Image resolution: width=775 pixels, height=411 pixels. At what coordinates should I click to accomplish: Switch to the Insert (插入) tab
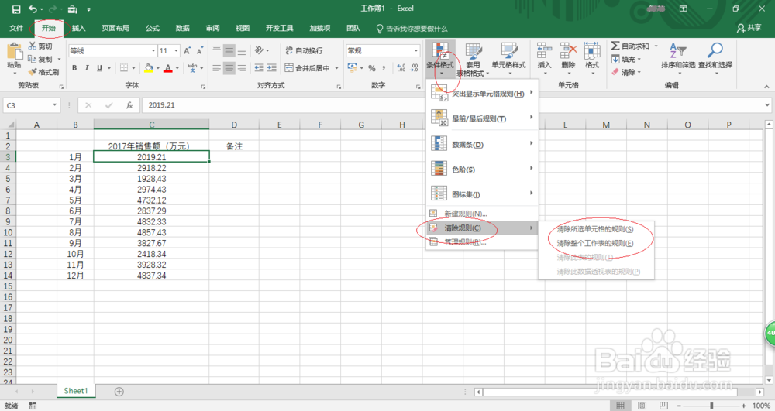pos(78,28)
